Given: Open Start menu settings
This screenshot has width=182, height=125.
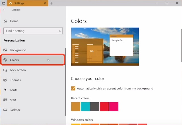Looking at the screenshot, I should pyautogui.click(x=33, y=100).
